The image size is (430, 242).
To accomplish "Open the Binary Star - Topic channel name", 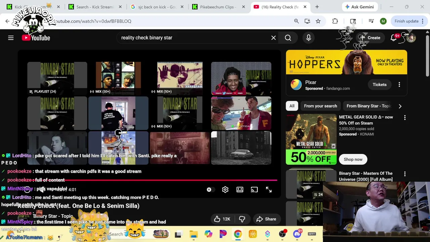I will tap(53, 216).
